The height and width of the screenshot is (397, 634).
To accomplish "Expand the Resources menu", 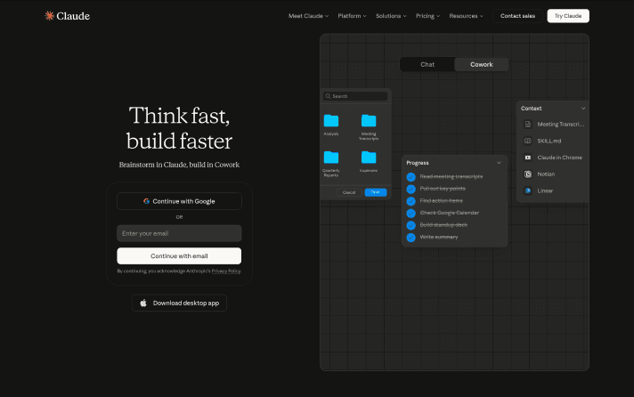I will [467, 16].
